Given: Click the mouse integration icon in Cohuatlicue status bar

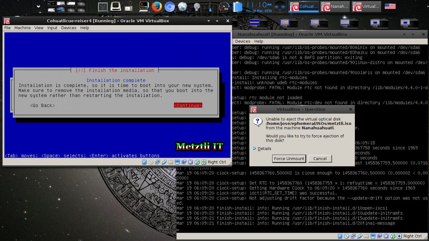Looking at the screenshot, I should tap(197, 162).
